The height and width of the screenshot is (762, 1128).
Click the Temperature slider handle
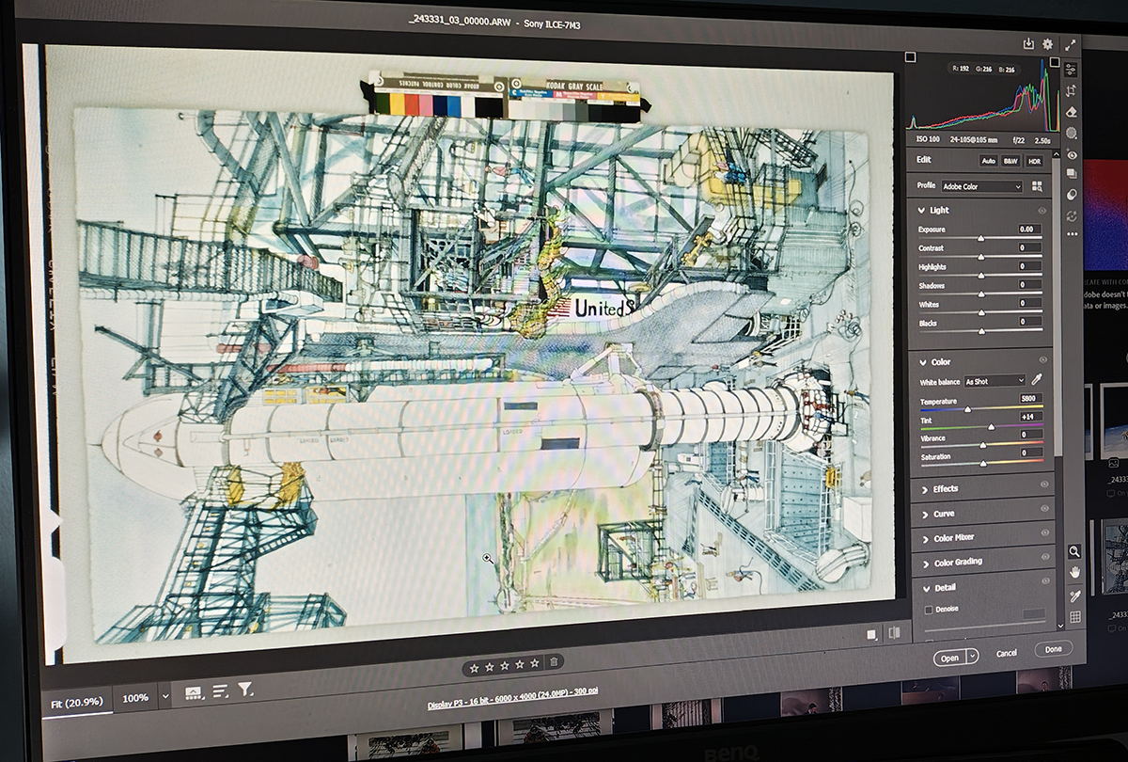[x=967, y=409]
